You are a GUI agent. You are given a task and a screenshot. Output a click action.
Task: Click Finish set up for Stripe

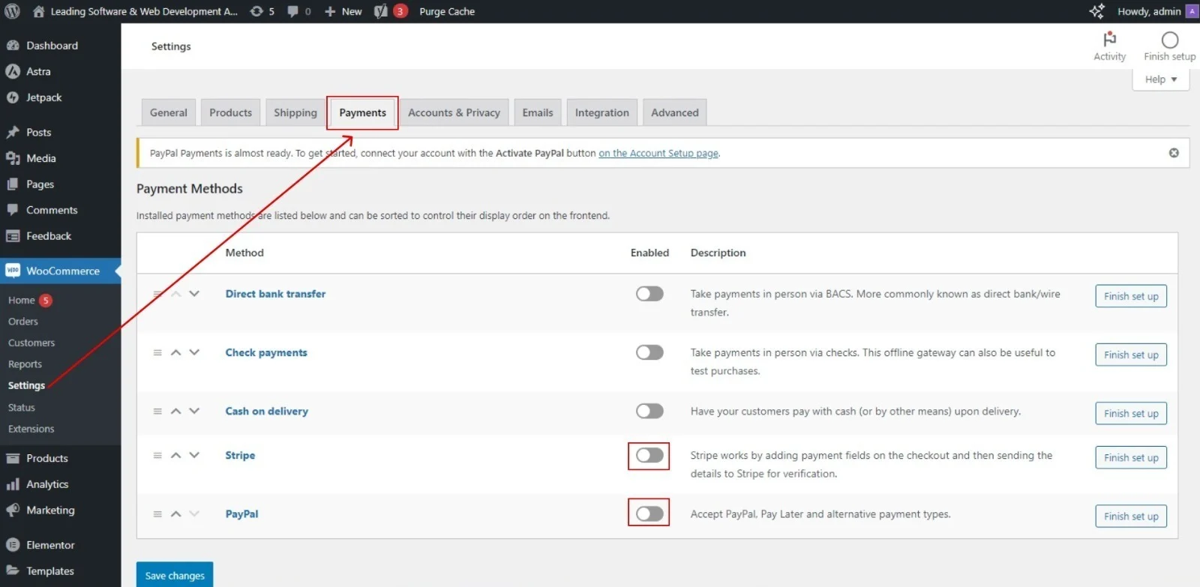point(1131,457)
